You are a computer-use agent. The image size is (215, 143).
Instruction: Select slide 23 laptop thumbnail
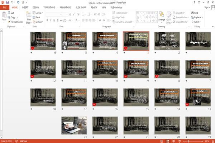pos(74,125)
